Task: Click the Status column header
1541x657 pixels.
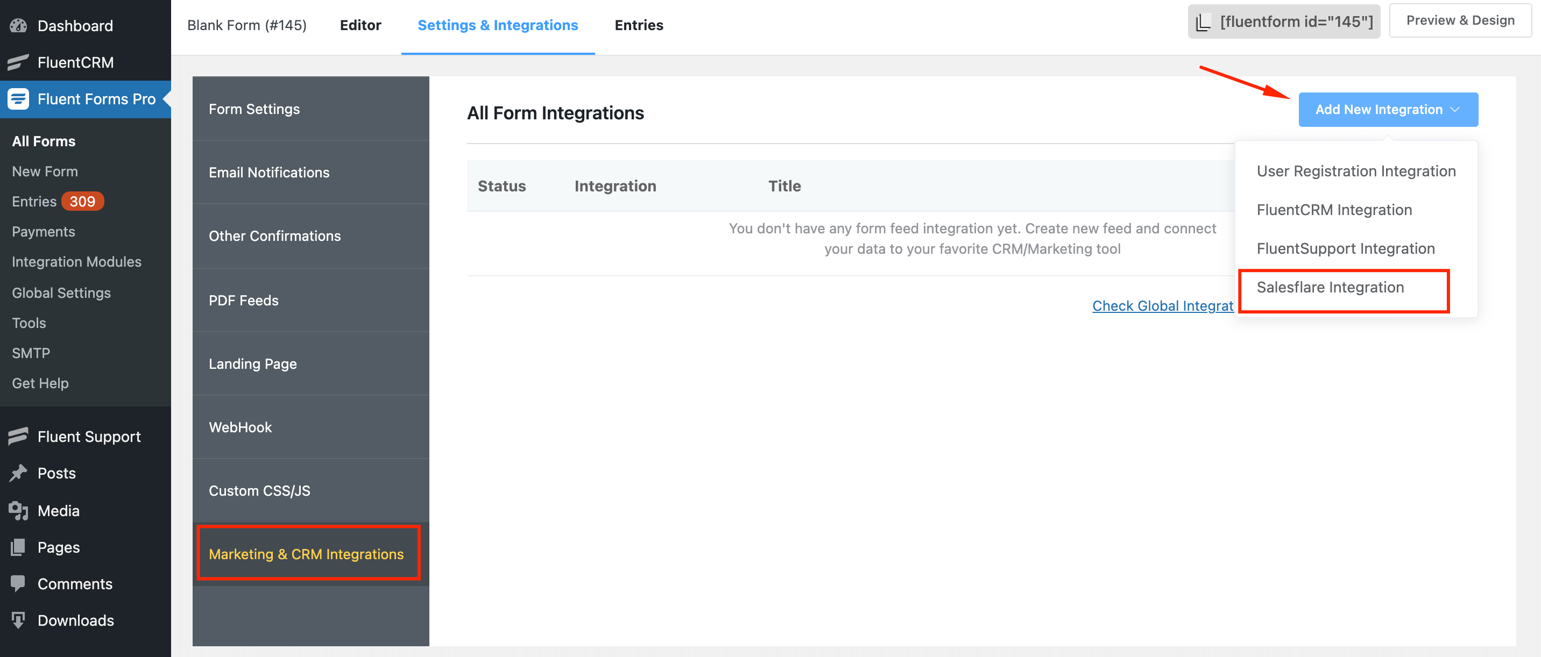Action: click(x=501, y=186)
